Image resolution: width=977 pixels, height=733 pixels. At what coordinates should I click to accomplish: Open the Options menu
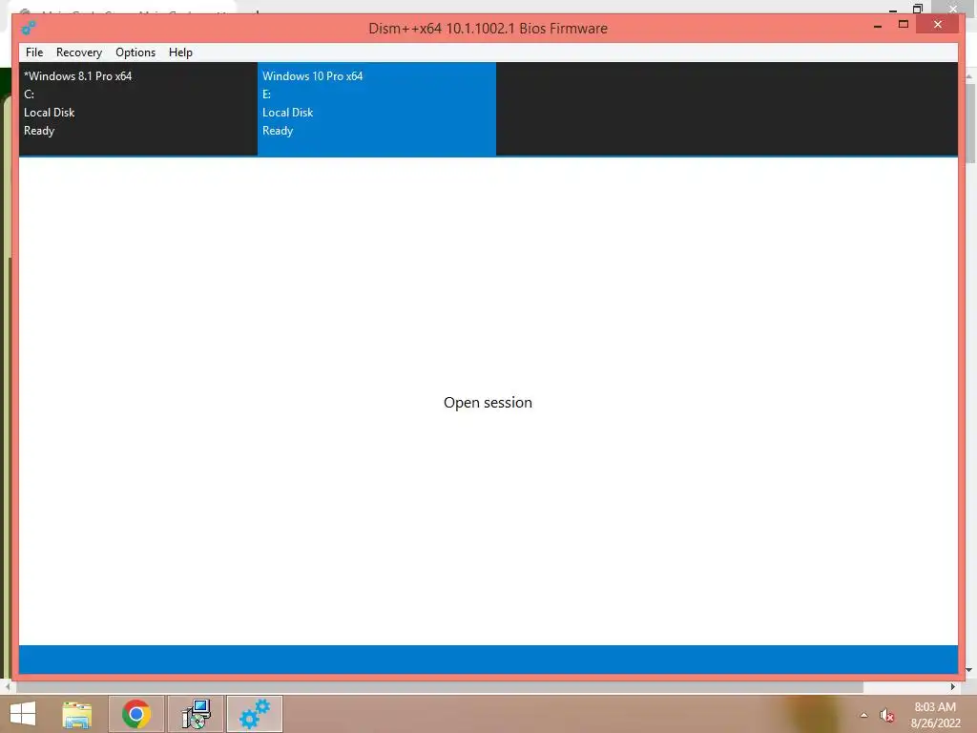click(135, 52)
